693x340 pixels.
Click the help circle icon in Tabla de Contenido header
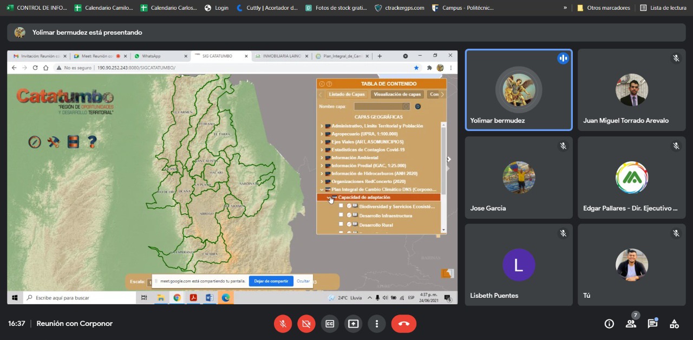click(329, 84)
